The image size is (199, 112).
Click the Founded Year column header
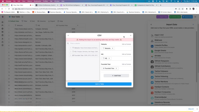66,25
